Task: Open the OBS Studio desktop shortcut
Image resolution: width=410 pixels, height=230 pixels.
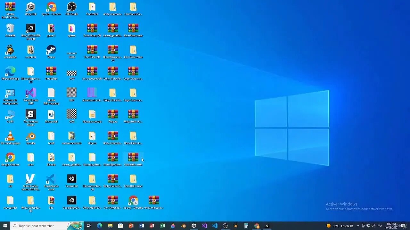Action: [72, 9]
